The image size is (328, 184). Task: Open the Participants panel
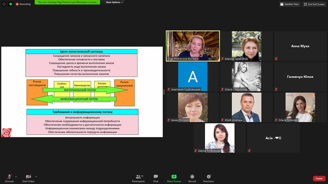(138, 178)
